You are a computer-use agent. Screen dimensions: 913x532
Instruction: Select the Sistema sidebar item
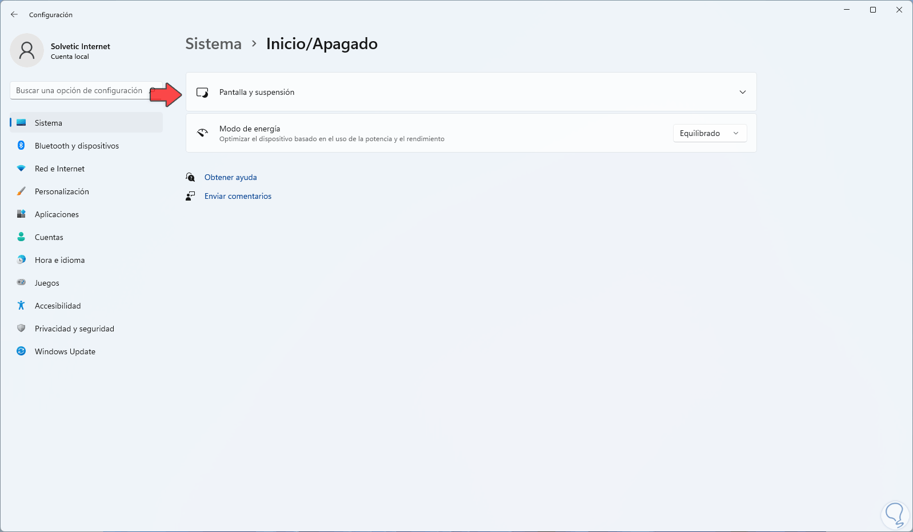pyautogui.click(x=49, y=123)
